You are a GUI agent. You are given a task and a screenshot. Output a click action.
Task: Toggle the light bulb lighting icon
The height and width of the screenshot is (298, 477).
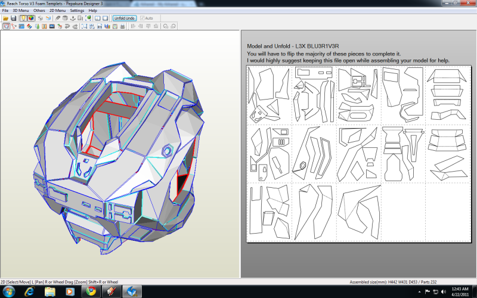(x=23, y=18)
